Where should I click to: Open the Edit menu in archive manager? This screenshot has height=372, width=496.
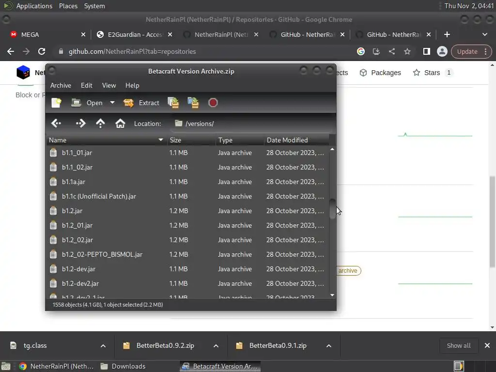click(x=86, y=85)
